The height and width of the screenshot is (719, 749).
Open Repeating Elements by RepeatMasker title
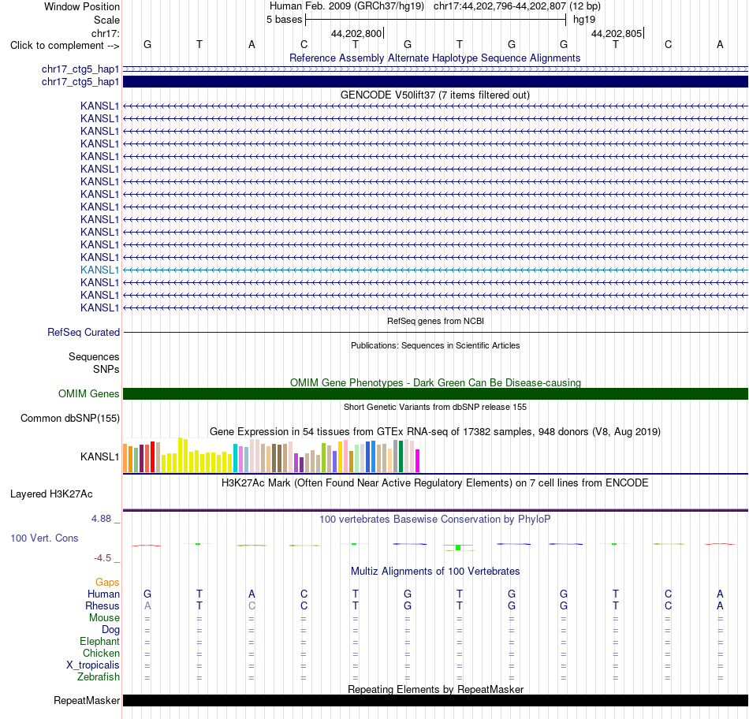(435, 689)
